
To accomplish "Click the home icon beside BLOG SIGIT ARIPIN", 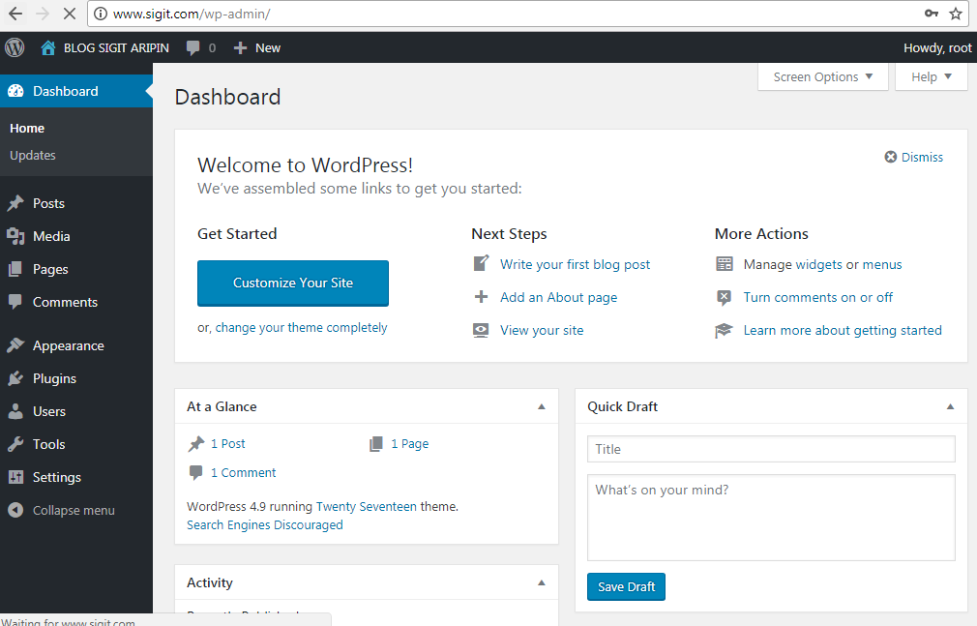I will click(x=48, y=48).
